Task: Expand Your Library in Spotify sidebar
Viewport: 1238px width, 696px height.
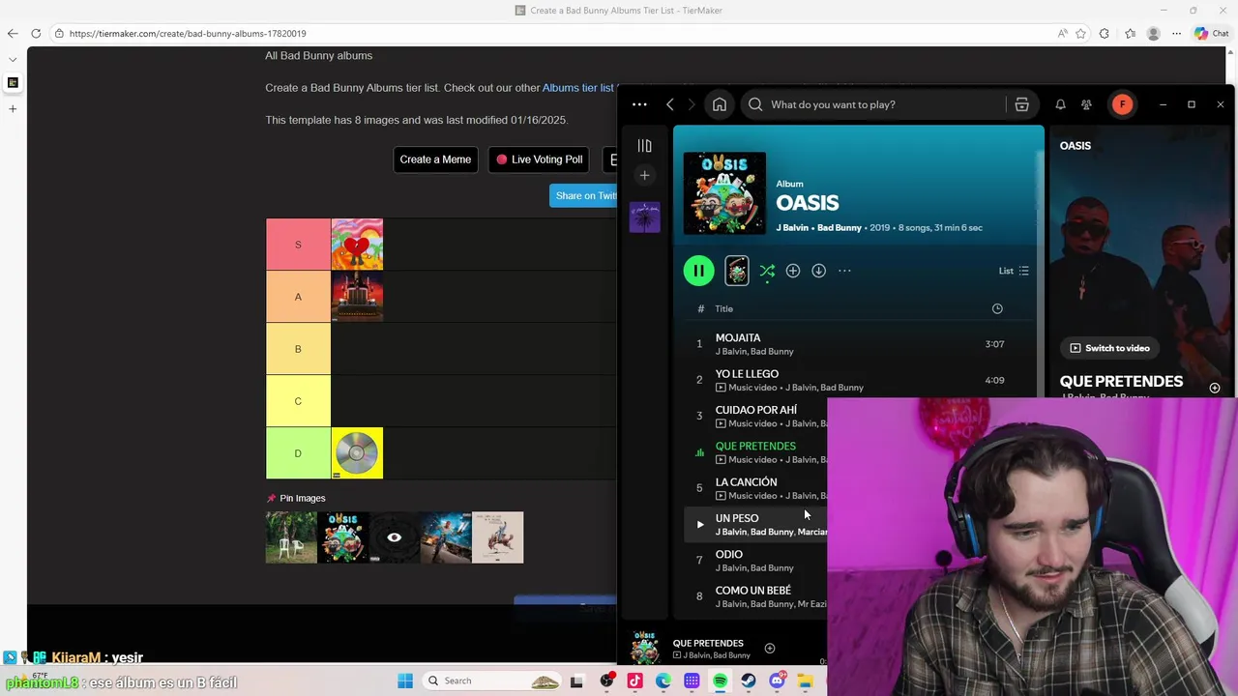Action: (644, 145)
